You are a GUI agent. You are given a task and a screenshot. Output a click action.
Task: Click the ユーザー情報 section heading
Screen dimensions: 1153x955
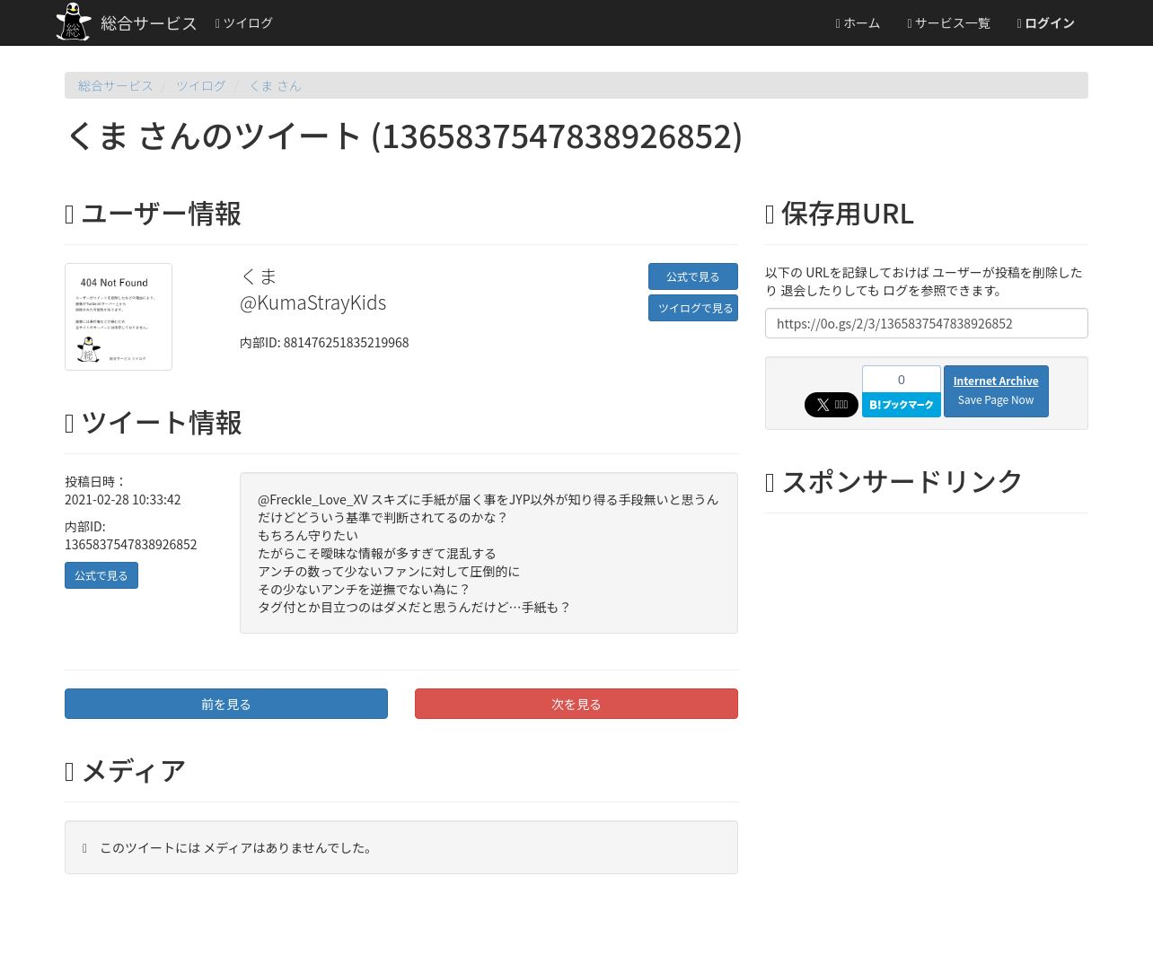pyautogui.click(x=153, y=214)
